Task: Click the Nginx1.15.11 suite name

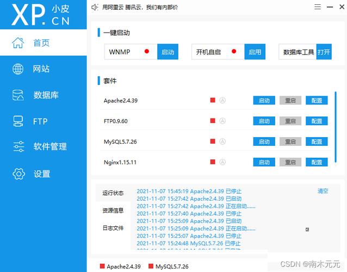Action: (x=120, y=162)
